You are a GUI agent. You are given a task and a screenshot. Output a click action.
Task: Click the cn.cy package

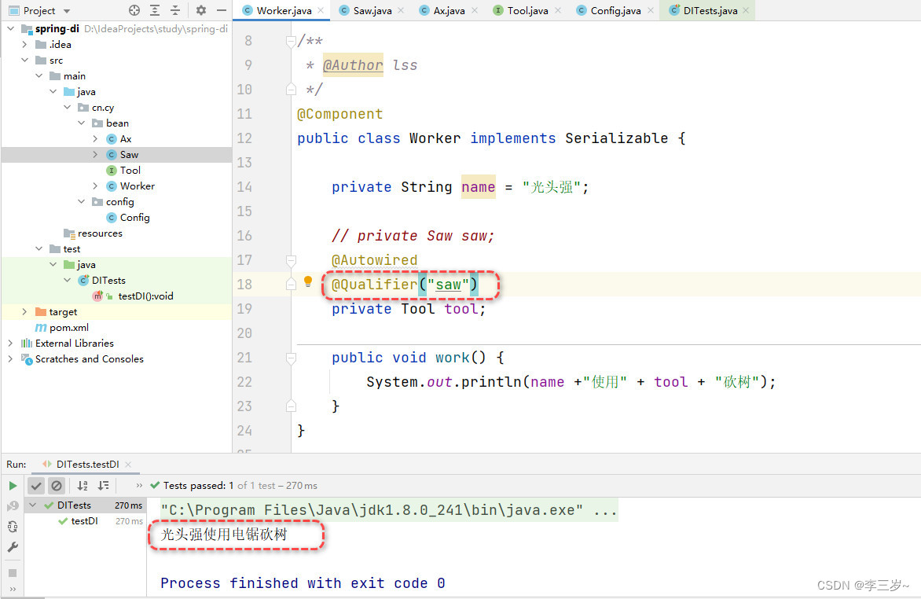[x=103, y=108]
